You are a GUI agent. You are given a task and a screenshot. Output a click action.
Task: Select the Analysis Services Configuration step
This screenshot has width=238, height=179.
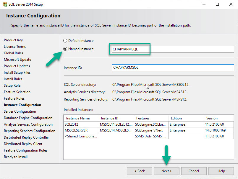tap(28, 124)
